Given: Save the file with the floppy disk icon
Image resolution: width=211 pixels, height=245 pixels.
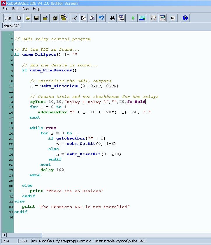Looking at the screenshot, I should coord(36,18).
